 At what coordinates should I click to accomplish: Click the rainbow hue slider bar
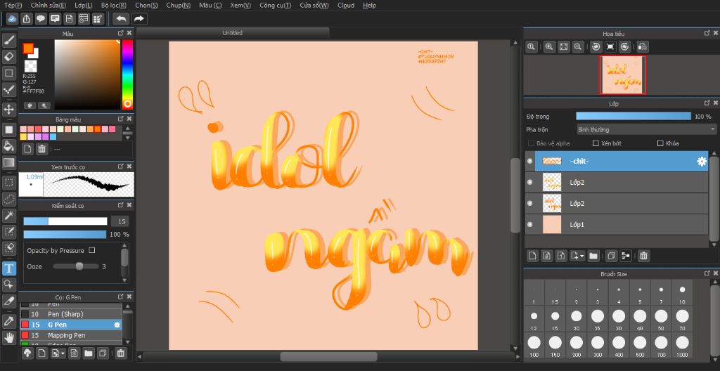pos(127,74)
